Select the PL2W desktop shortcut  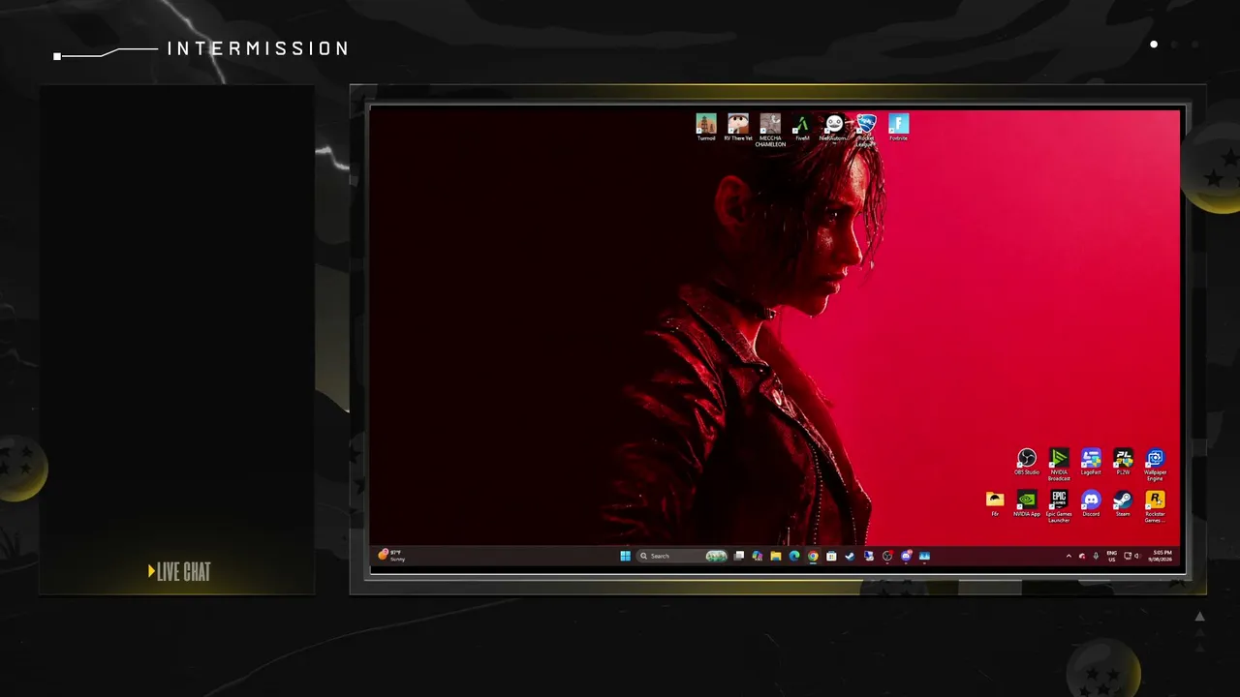click(1123, 462)
